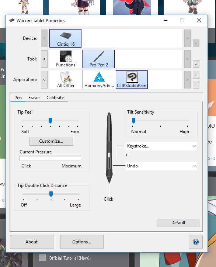The width and height of the screenshot is (216, 267).
Task: Select the Functions tool icon
Action: click(x=66, y=59)
